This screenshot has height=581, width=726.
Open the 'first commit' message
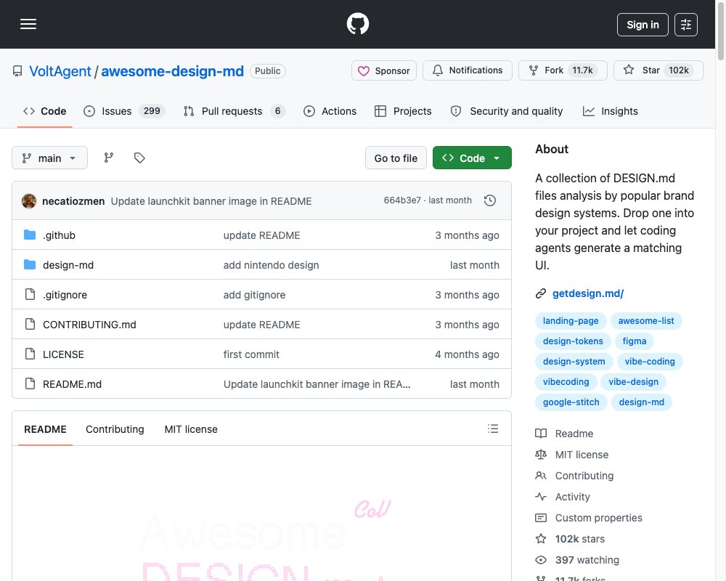251,354
